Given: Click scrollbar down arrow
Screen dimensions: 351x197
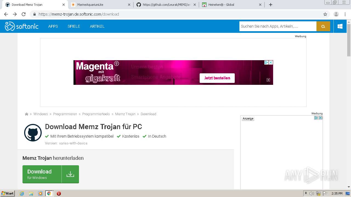Looking at the screenshot, I should (x=349, y=187).
